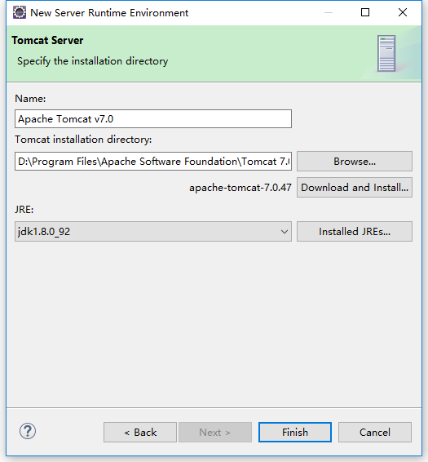Open the JRE dropdown jdk1.8.0_92

tap(153, 232)
